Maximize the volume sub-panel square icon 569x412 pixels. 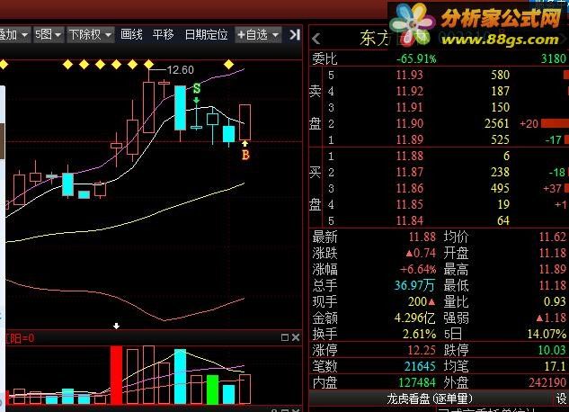[x=285, y=337]
